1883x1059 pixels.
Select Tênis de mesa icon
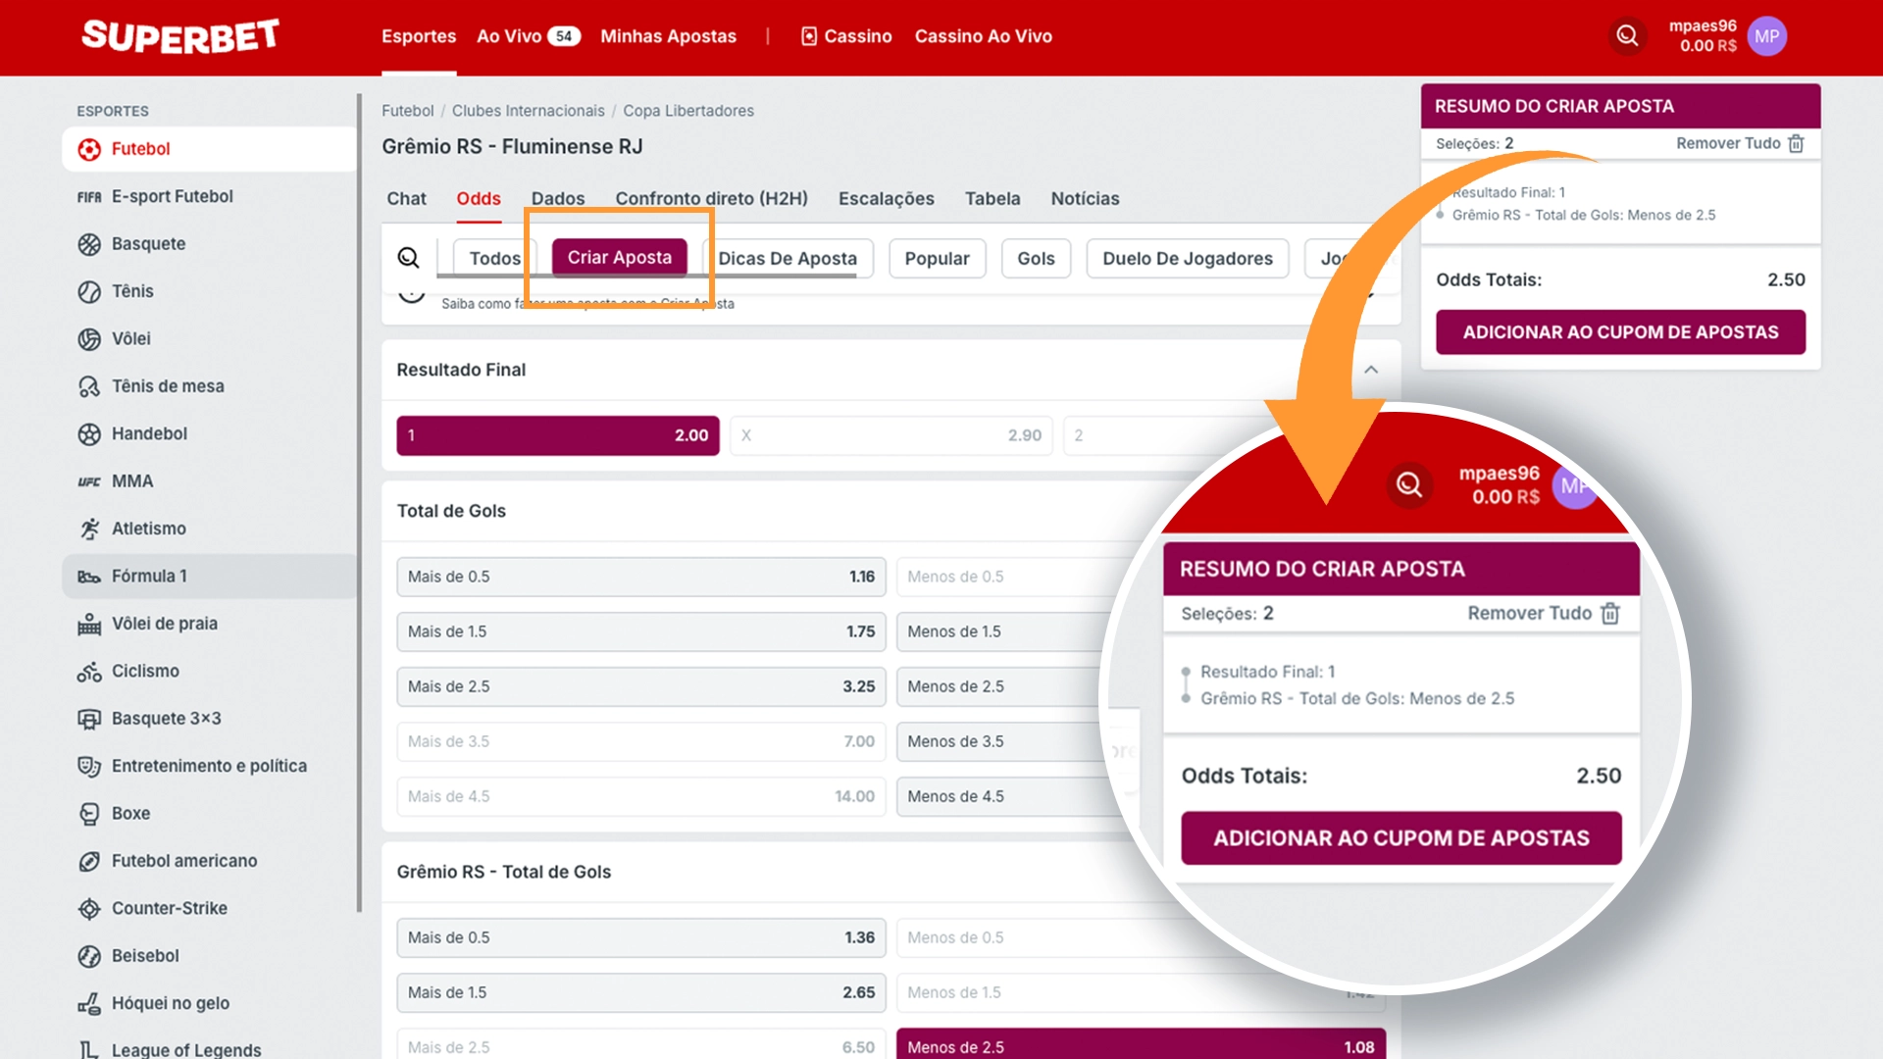(89, 386)
